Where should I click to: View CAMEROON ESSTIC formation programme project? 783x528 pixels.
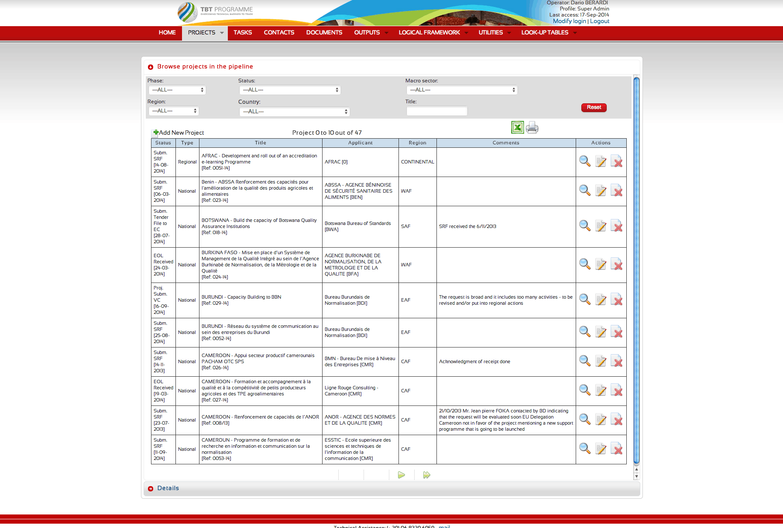[585, 449]
